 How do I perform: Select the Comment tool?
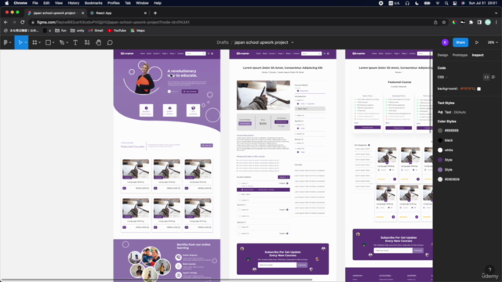tap(110, 42)
